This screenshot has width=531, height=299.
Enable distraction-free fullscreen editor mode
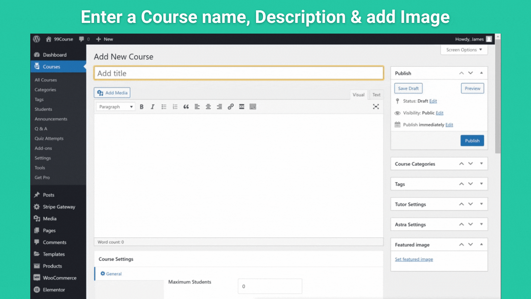tap(376, 107)
